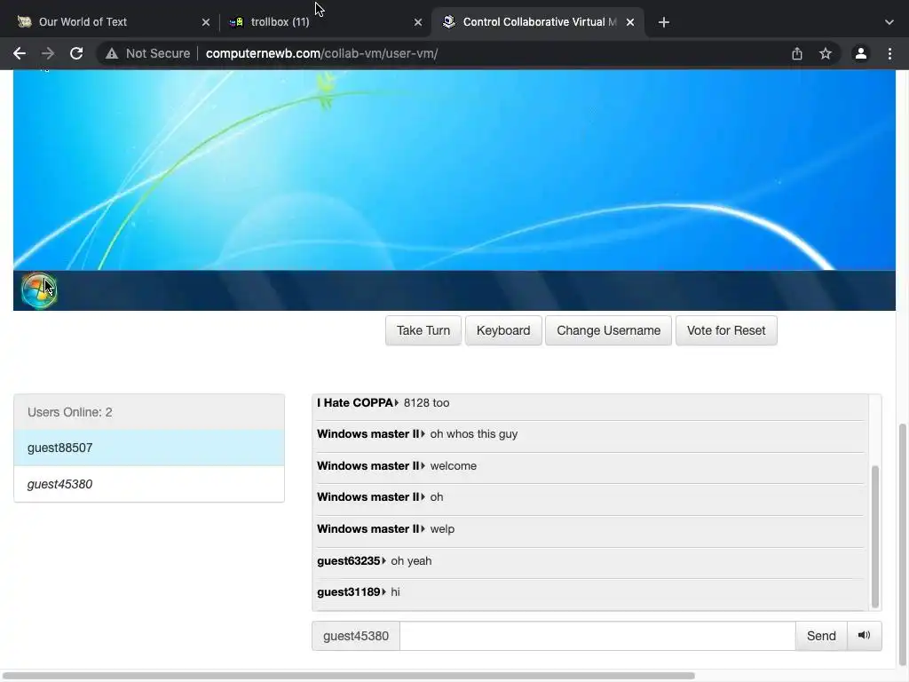
Task: Click the chat log vertical scrollbar
Action: (x=874, y=535)
